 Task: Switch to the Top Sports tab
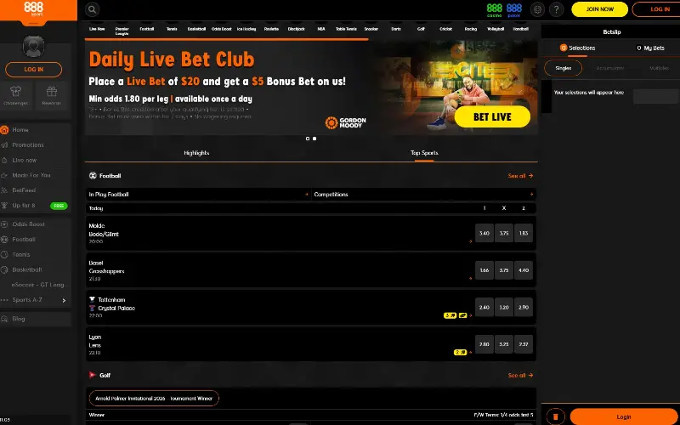[423, 153]
